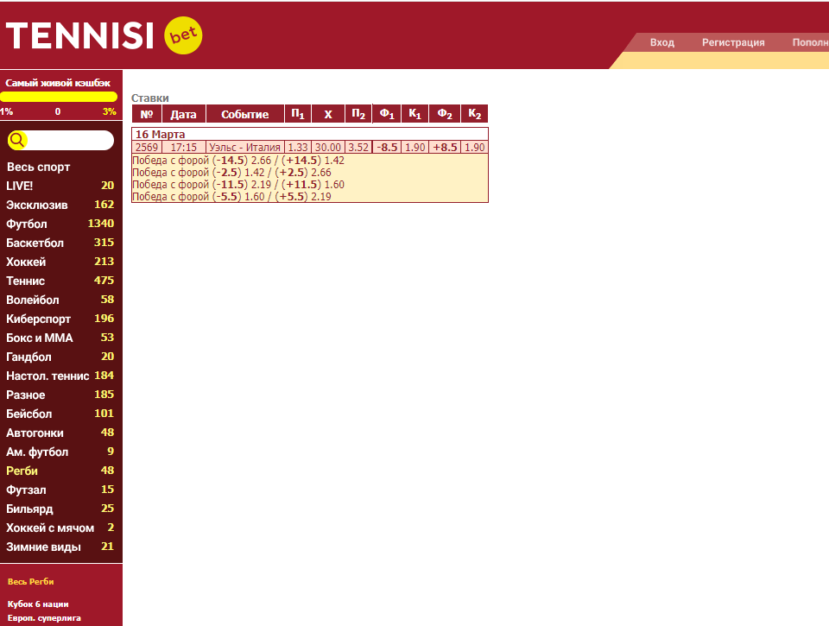Click the yellow cashback progress bar

pyautogui.click(x=58, y=97)
